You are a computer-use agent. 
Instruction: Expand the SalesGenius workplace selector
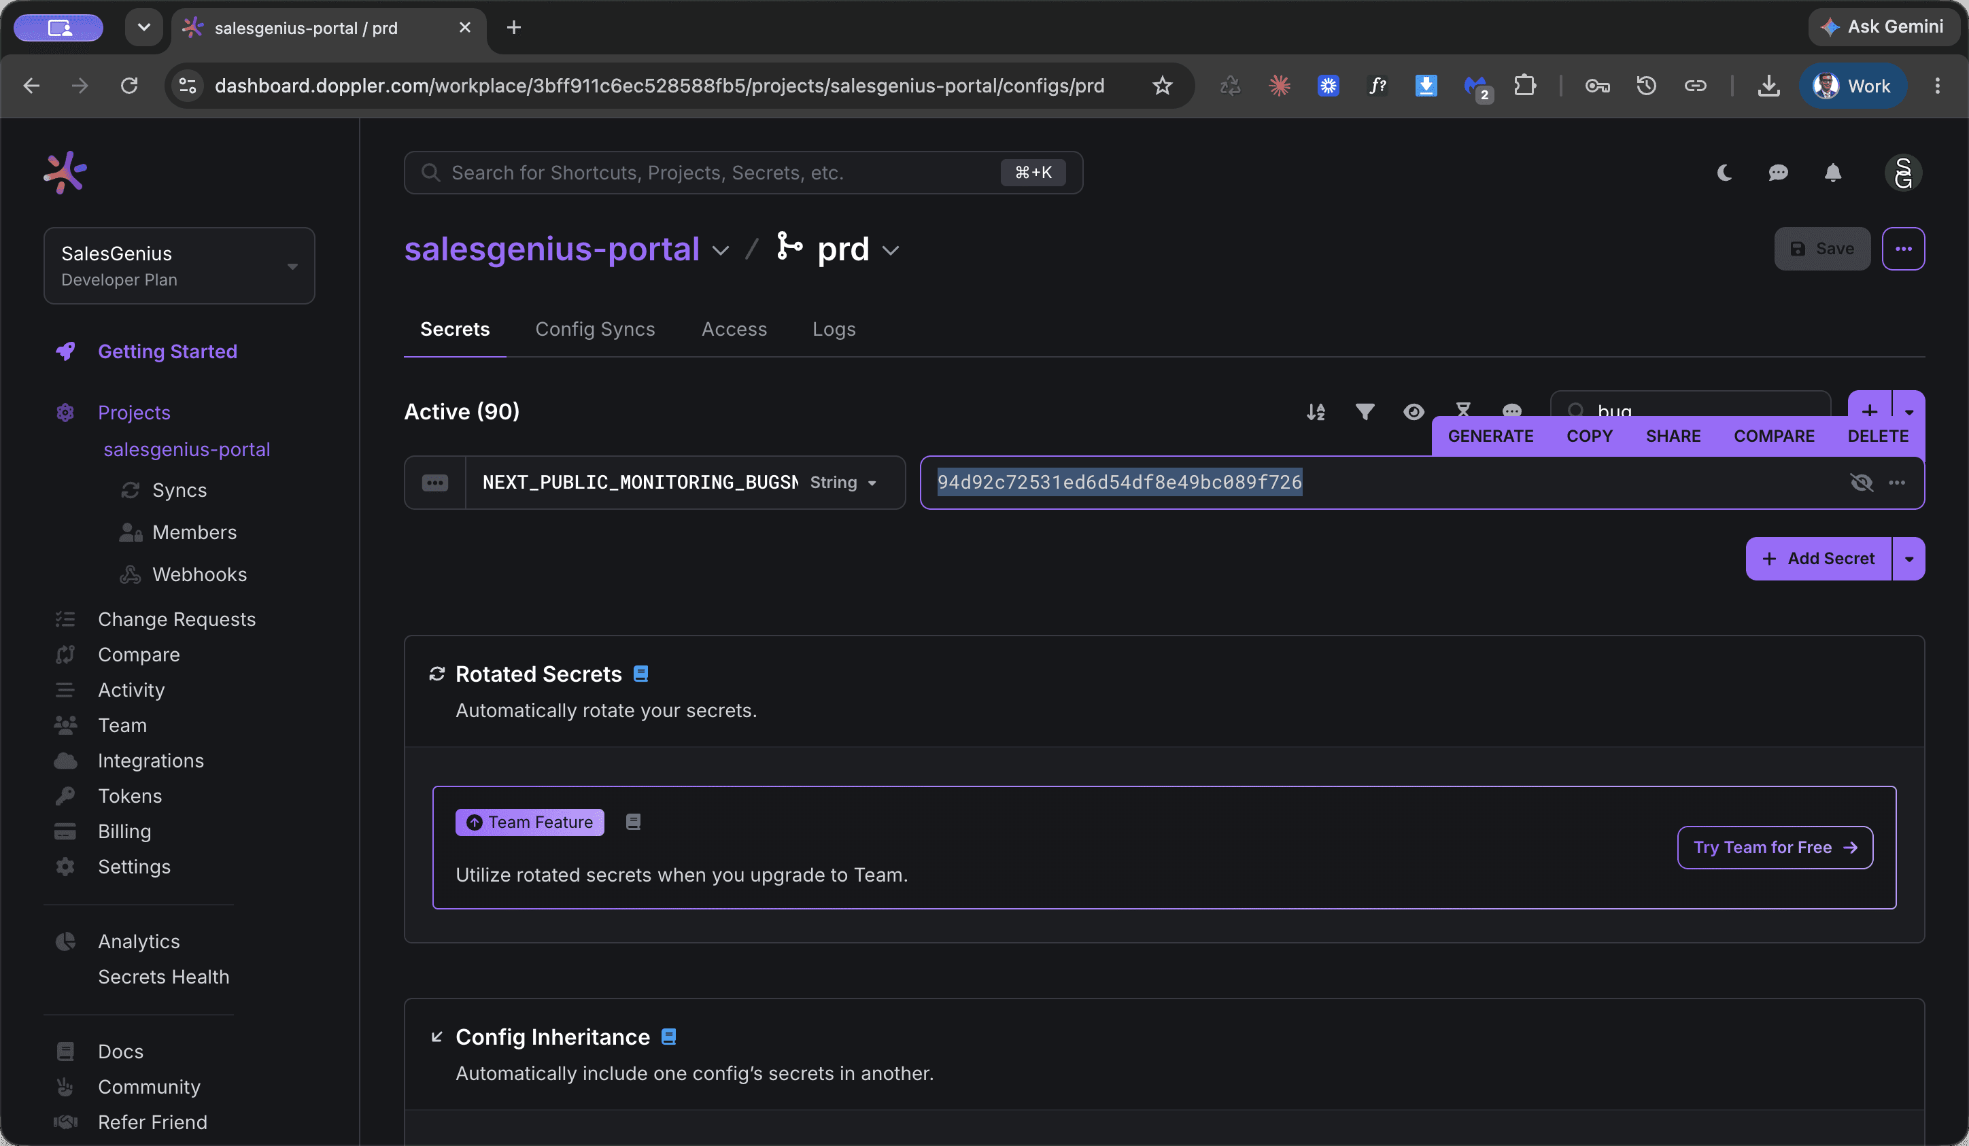(x=179, y=266)
